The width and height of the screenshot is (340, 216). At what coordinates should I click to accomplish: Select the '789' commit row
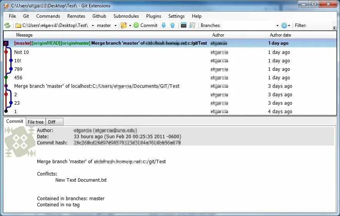(170, 69)
